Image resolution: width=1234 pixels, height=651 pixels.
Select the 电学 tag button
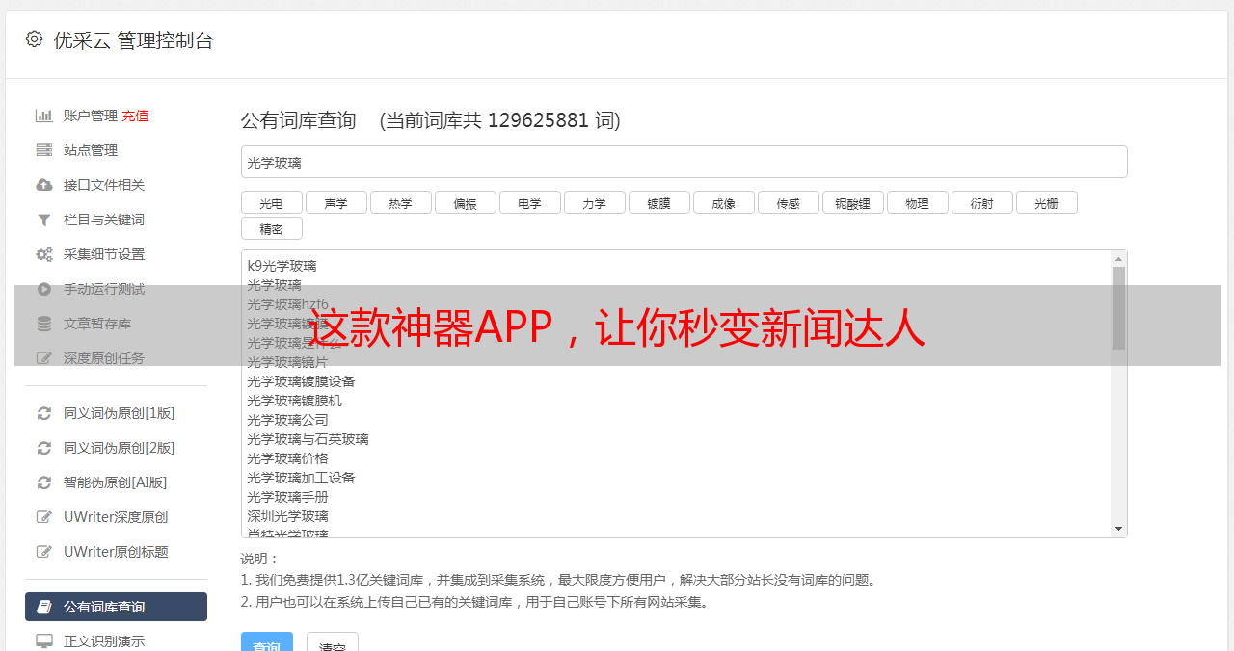(x=530, y=202)
